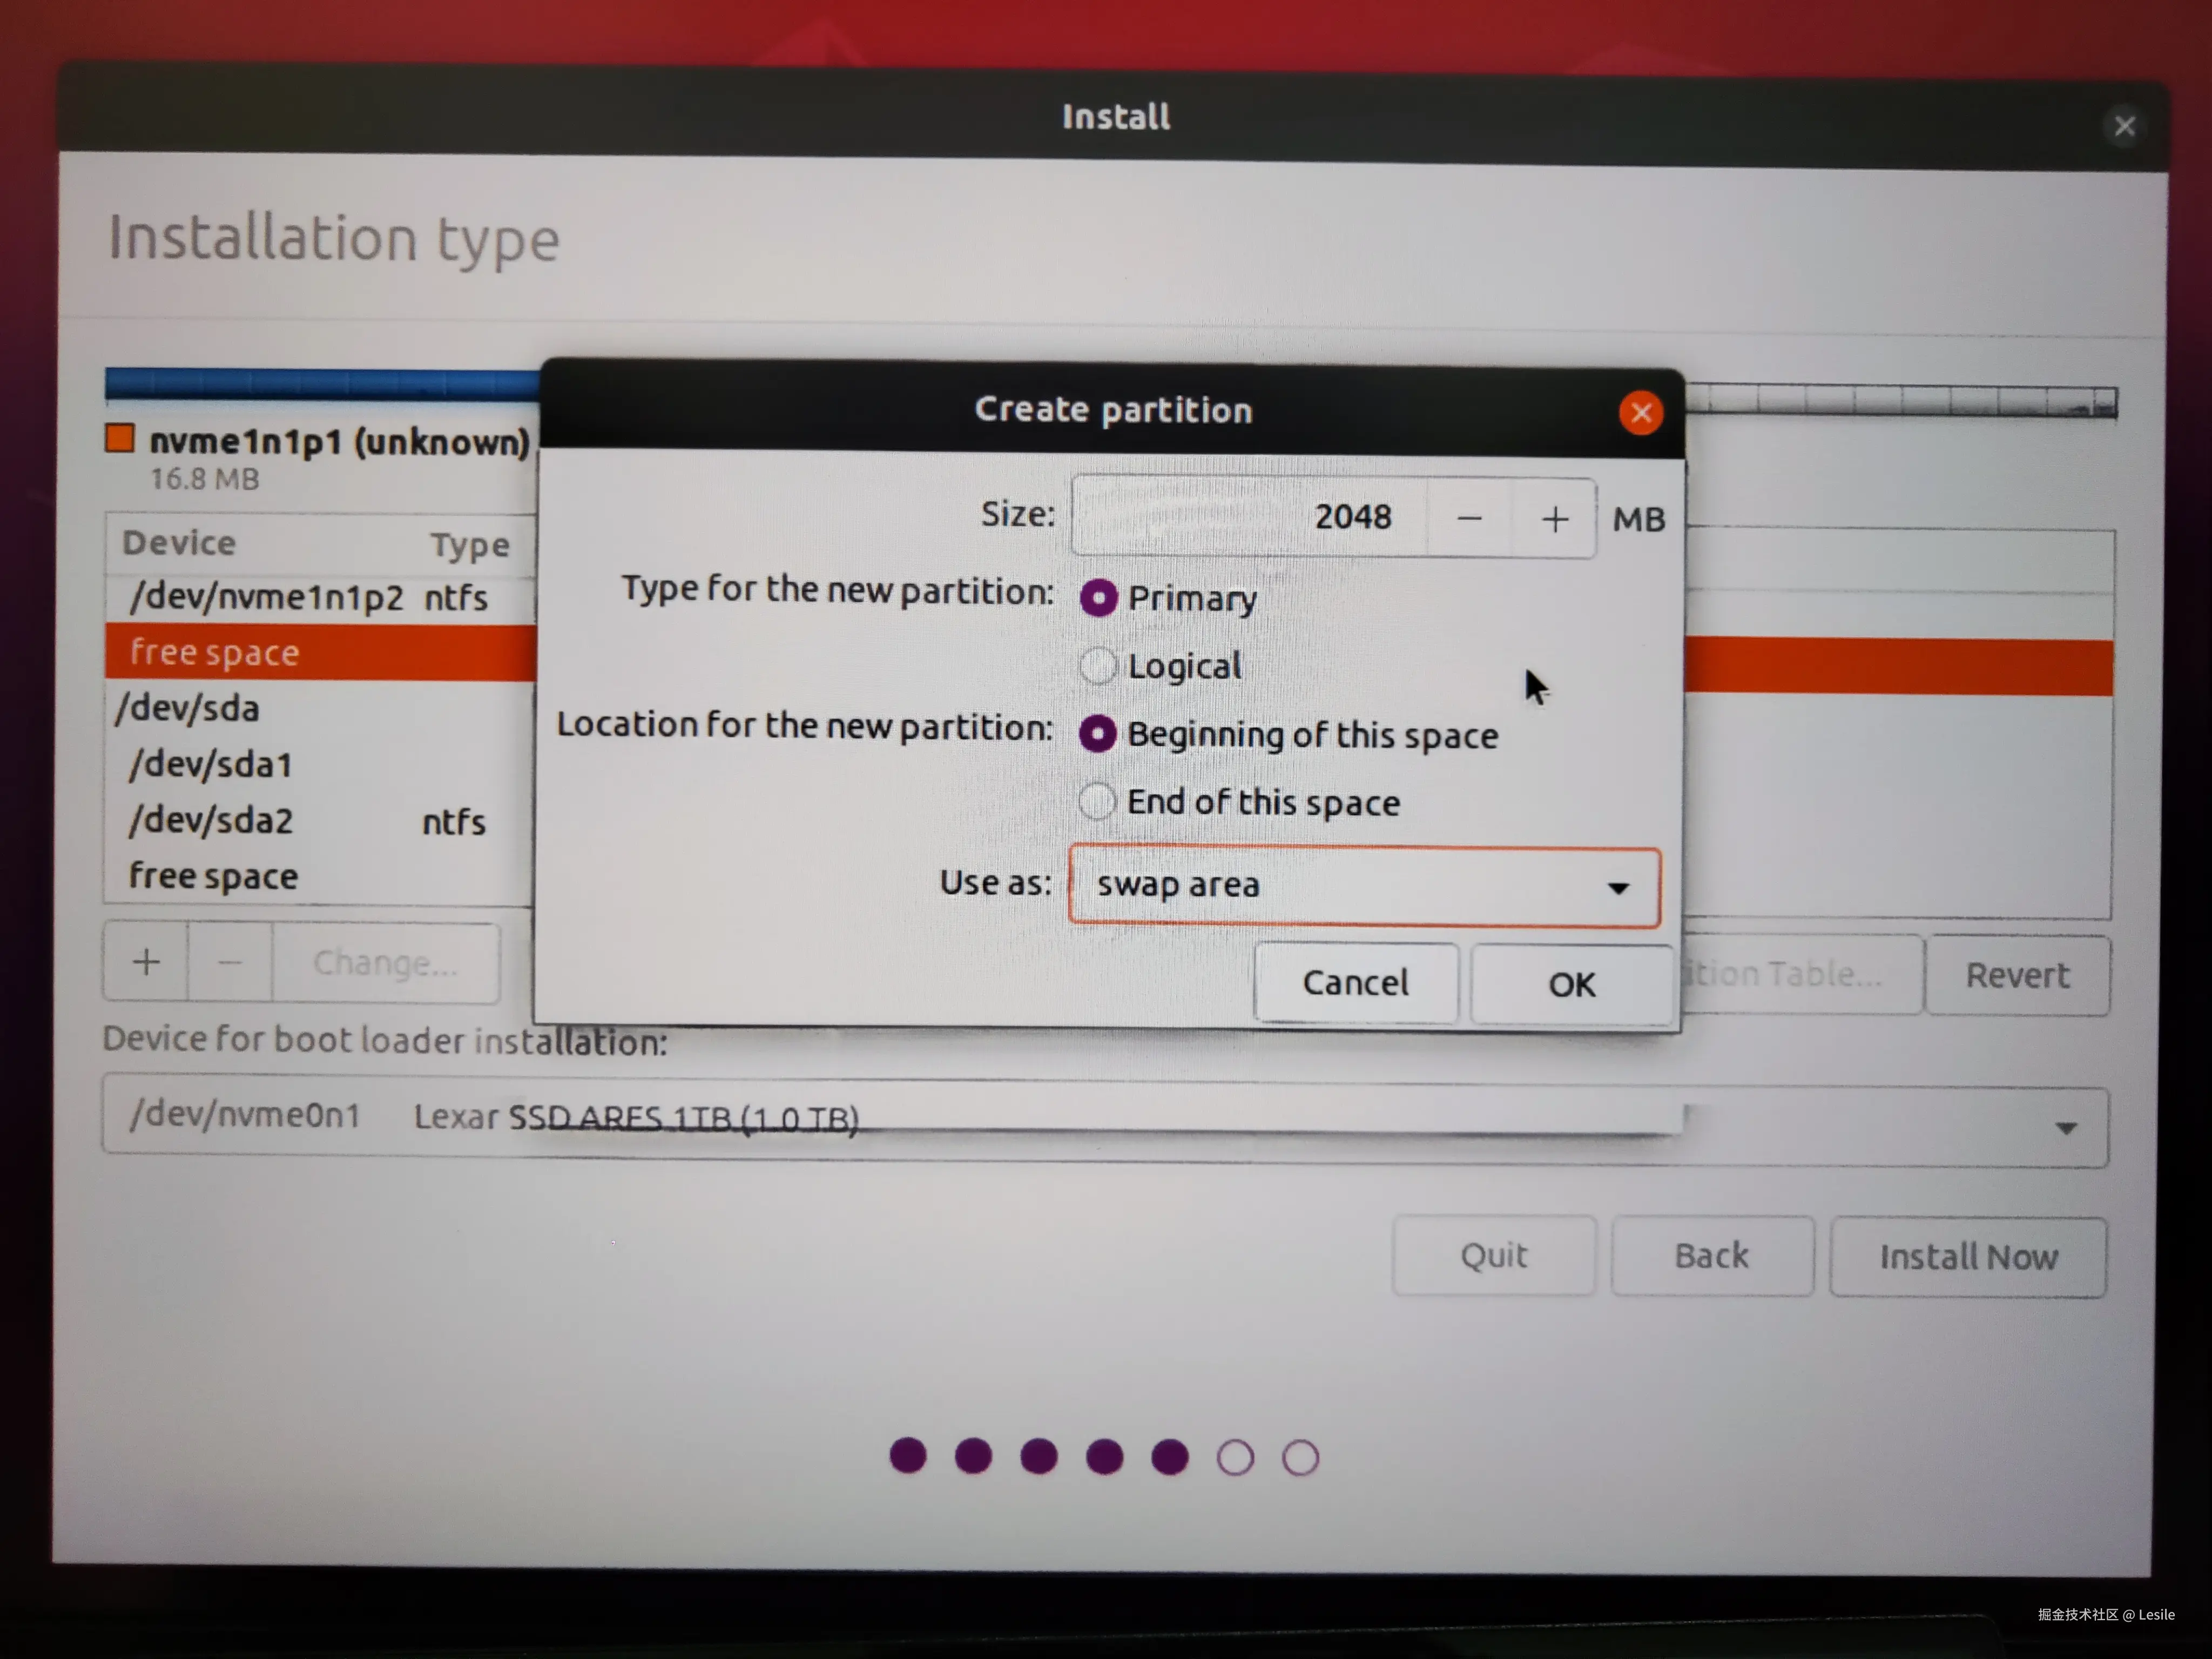Screen dimensions: 2212x1659
Task: Expand the boot loader device dropdown
Action: (2066, 1128)
